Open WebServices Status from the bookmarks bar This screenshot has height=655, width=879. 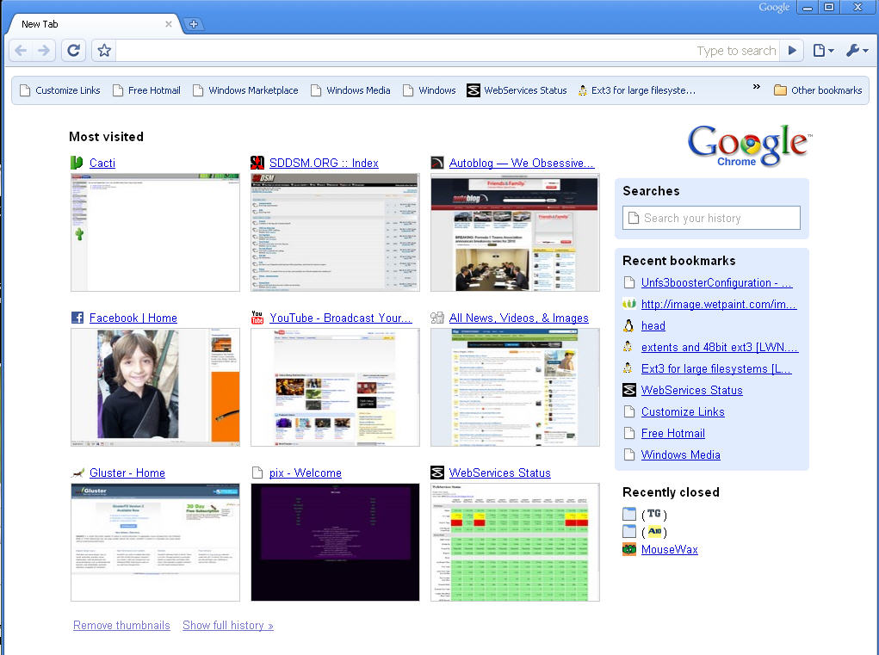(517, 90)
